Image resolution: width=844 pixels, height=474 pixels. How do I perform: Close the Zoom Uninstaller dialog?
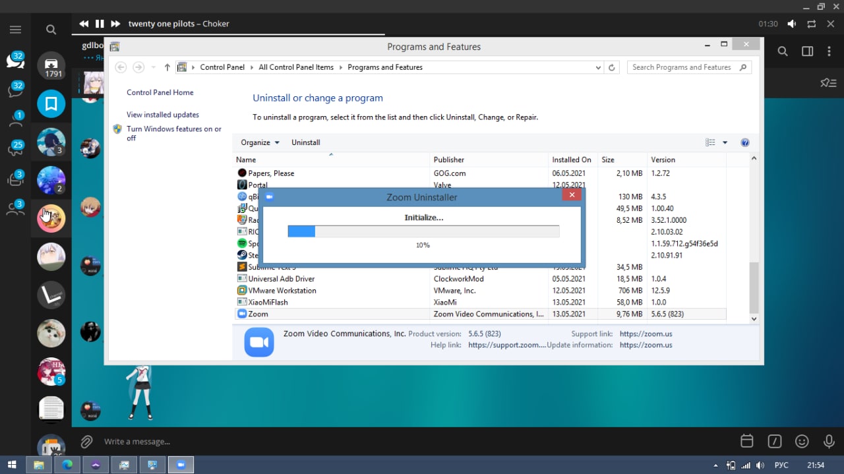[572, 195]
